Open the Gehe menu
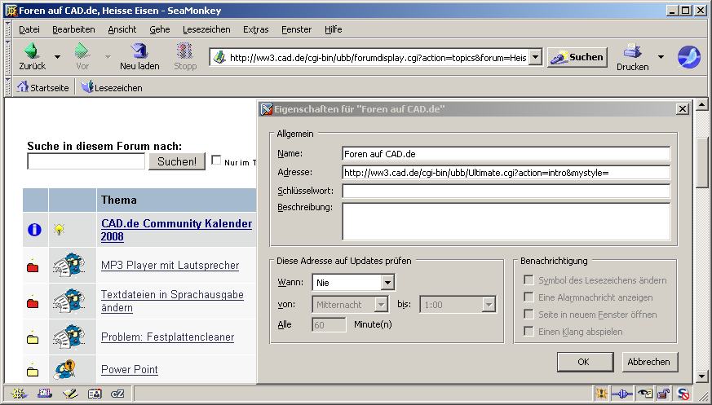 160,29
